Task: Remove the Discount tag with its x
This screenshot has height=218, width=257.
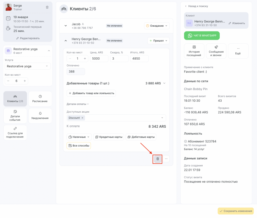Action: click(x=83, y=118)
